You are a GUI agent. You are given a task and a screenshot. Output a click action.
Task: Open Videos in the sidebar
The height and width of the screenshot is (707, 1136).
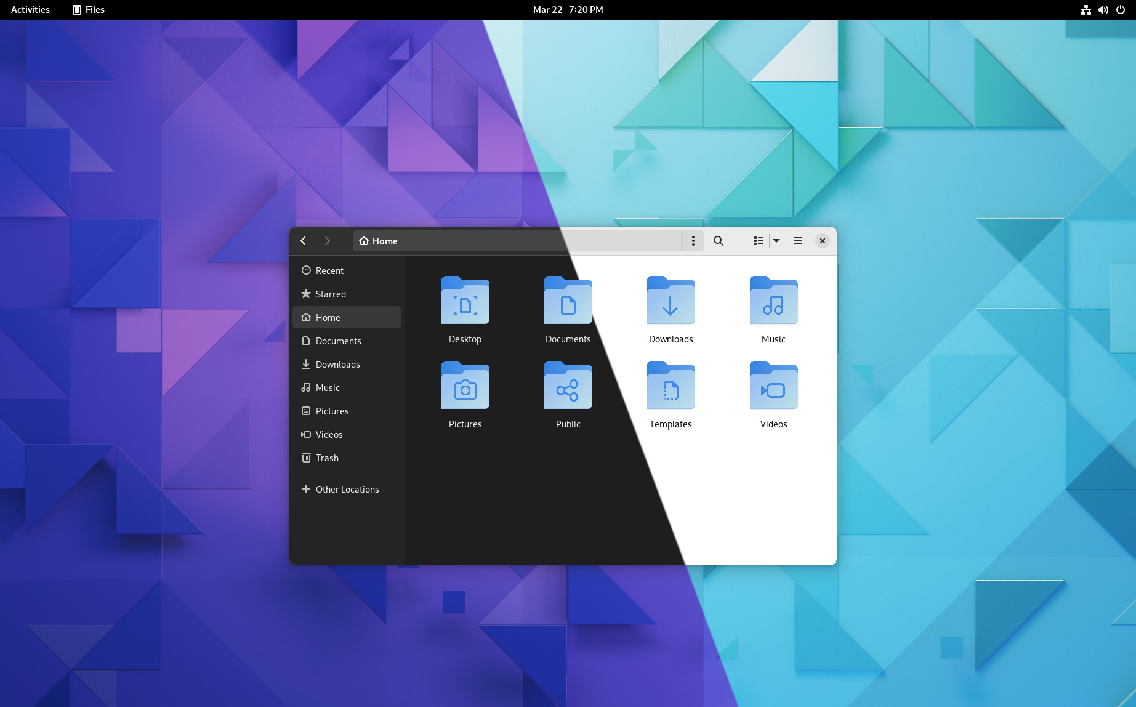point(347,434)
